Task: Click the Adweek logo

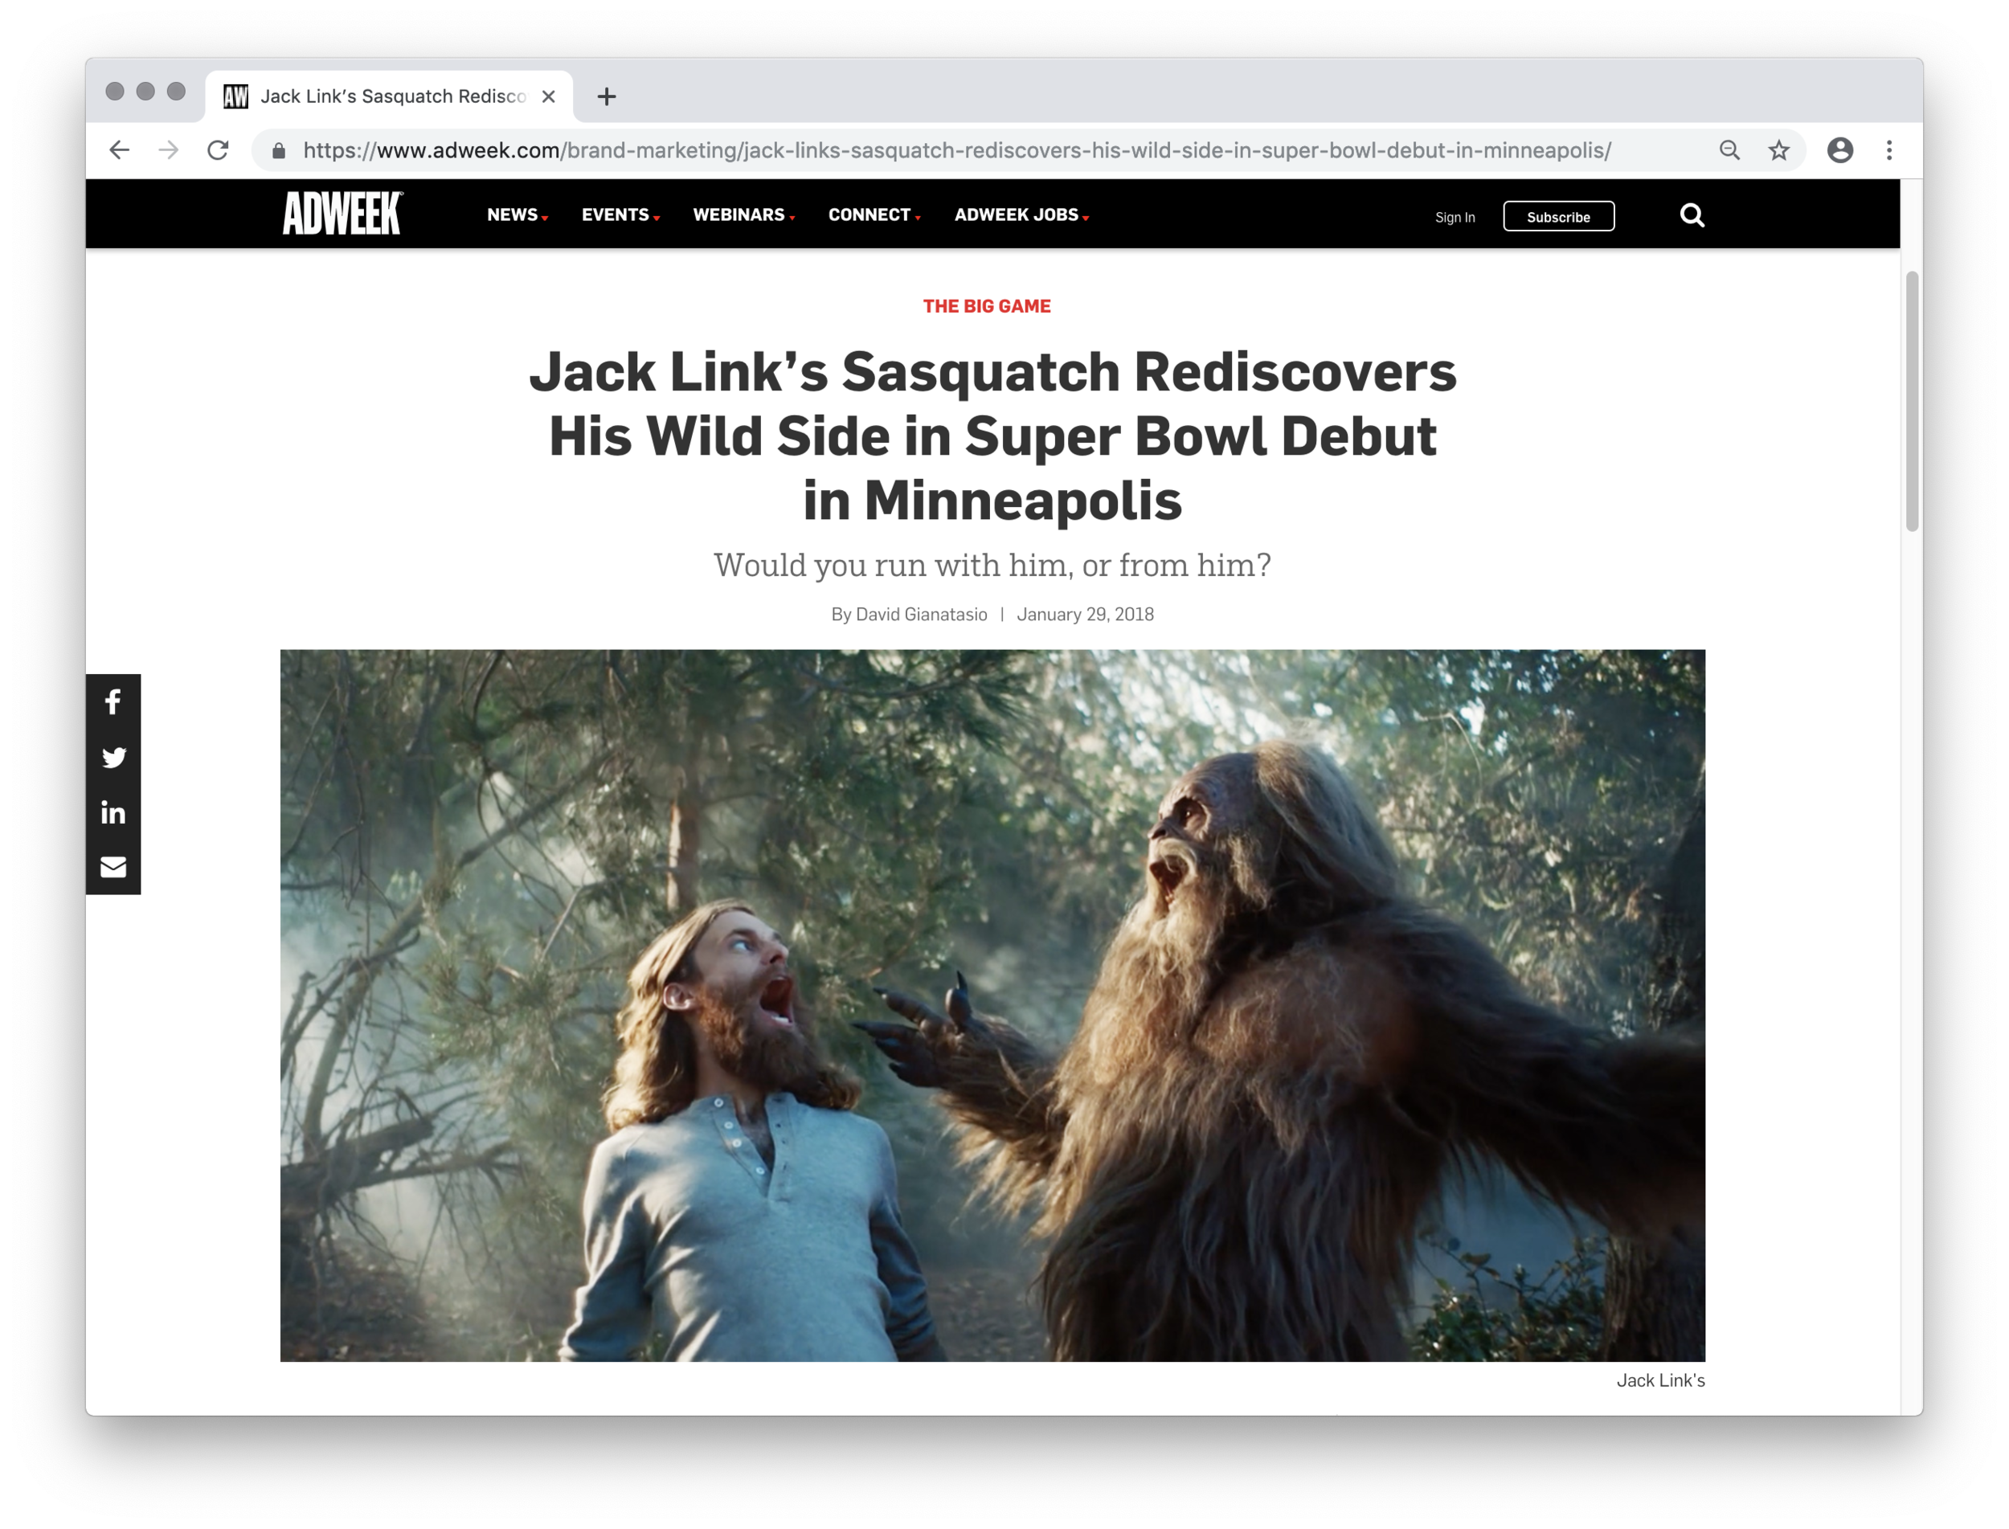Action: 342,213
